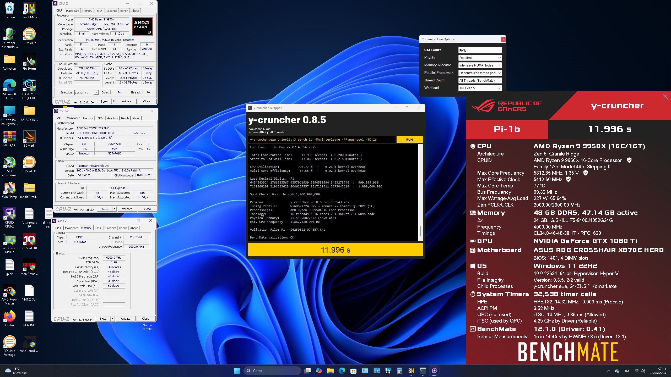Expand Parallel Framework dropdown
Viewport: 671px width, 377px height.
pyautogui.click(x=480, y=73)
